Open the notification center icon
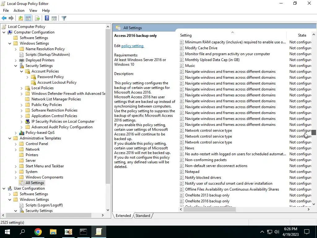 pos(307,232)
